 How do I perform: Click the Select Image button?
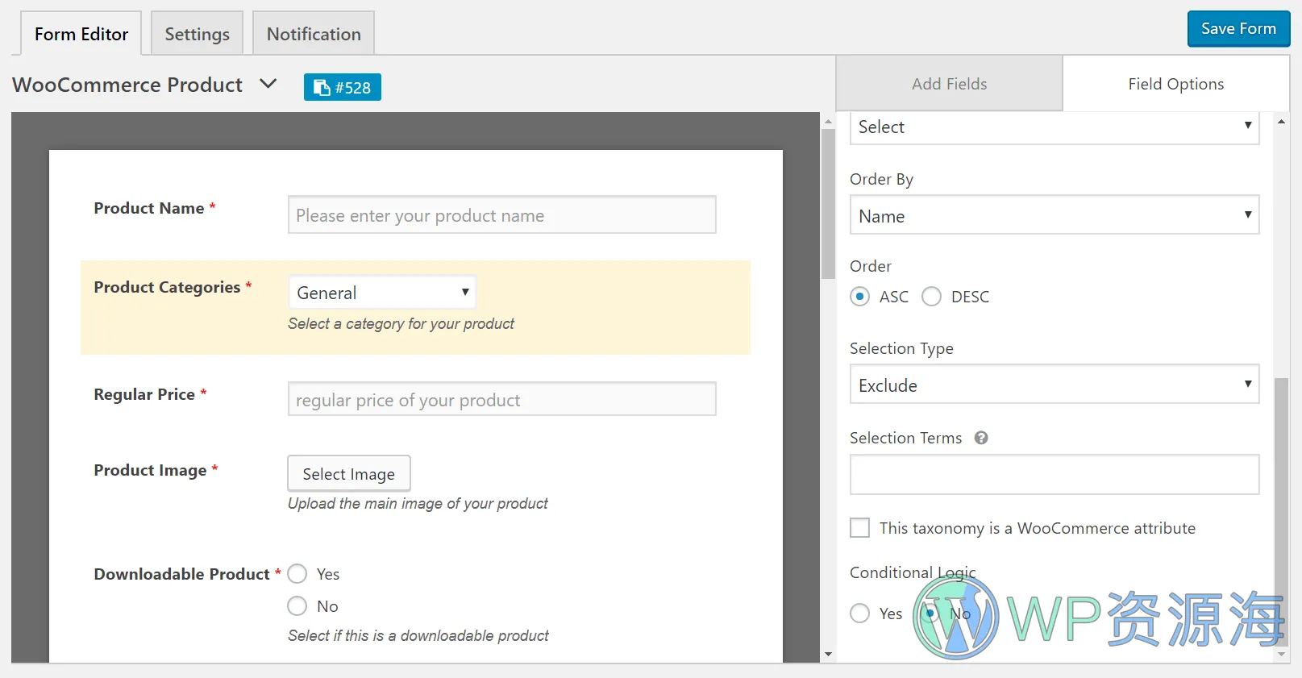[x=349, y=473]
